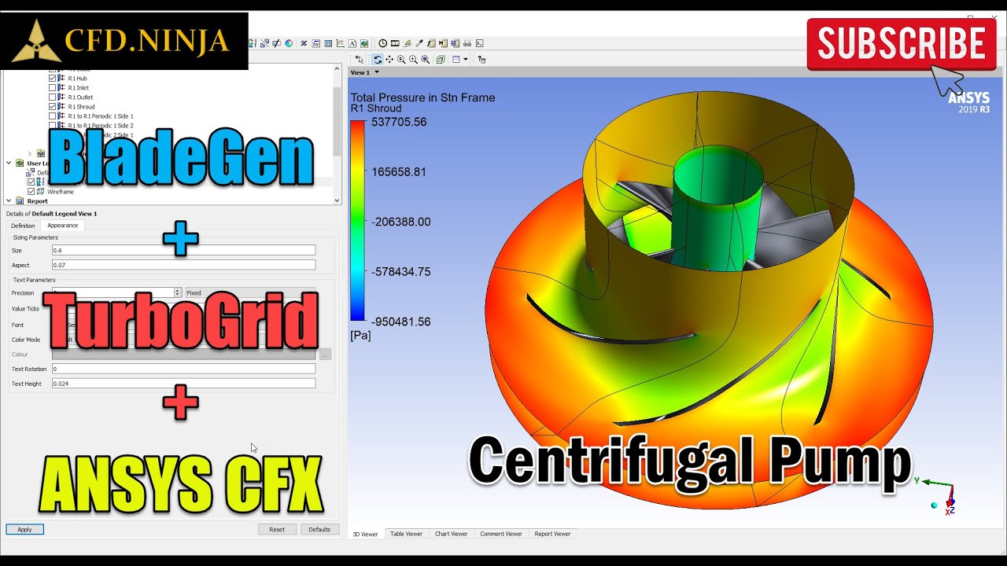Click the binoculars case comparison icon
The height and width of the screenshot is (566, 1007).
[467, 43]
